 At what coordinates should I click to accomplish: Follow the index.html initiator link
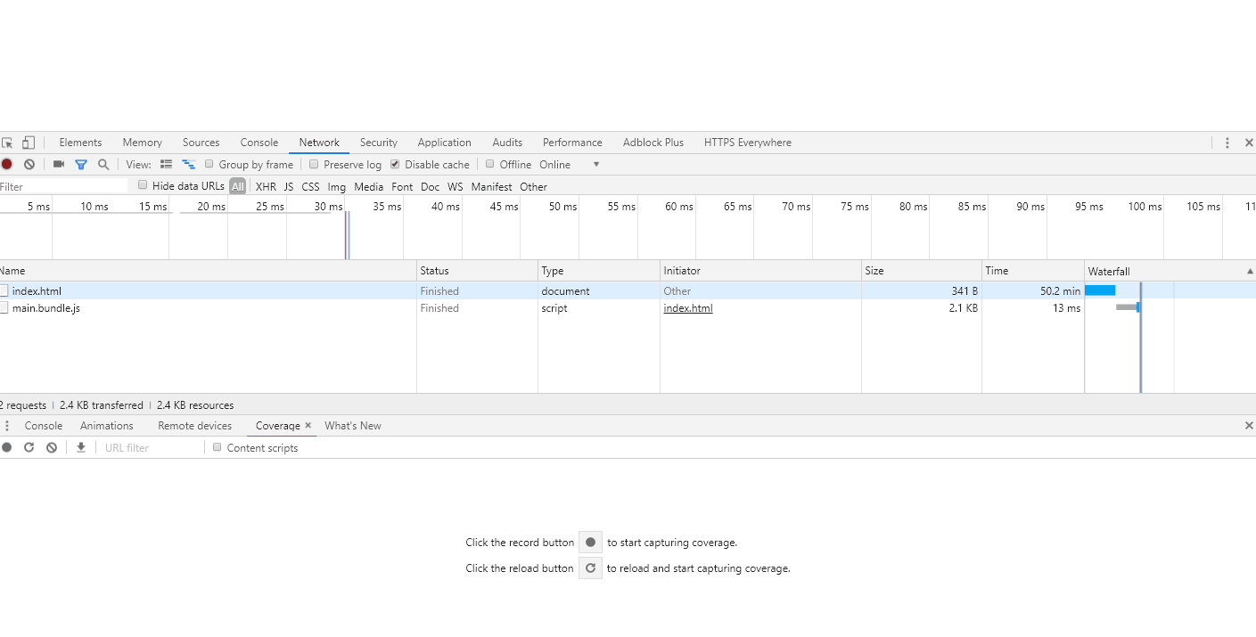pyautogui.click(x=687, y=308)
